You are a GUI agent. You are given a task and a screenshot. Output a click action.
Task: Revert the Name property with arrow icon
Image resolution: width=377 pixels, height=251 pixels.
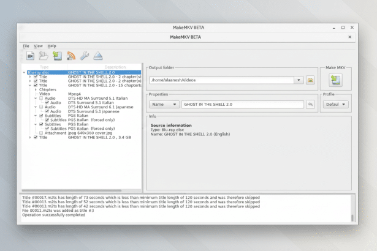coord(310,104)
